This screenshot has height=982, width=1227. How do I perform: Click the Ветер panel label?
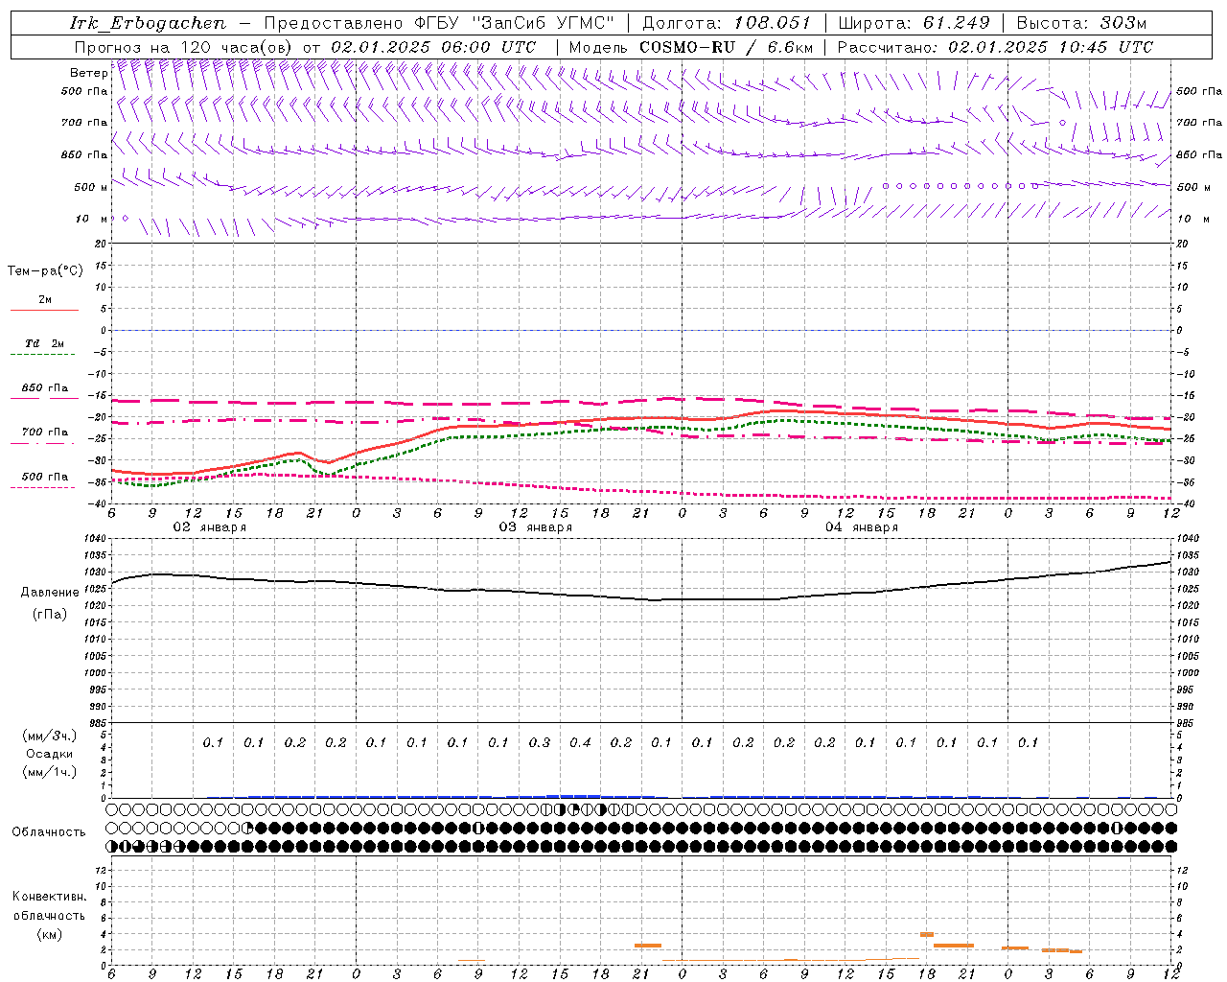tap(88, 73)
